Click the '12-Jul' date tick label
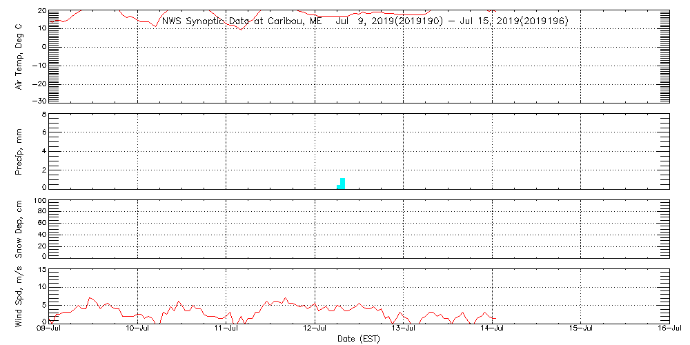Image resolution: width=690 pixels, height=345 pixels. [315, 328]
